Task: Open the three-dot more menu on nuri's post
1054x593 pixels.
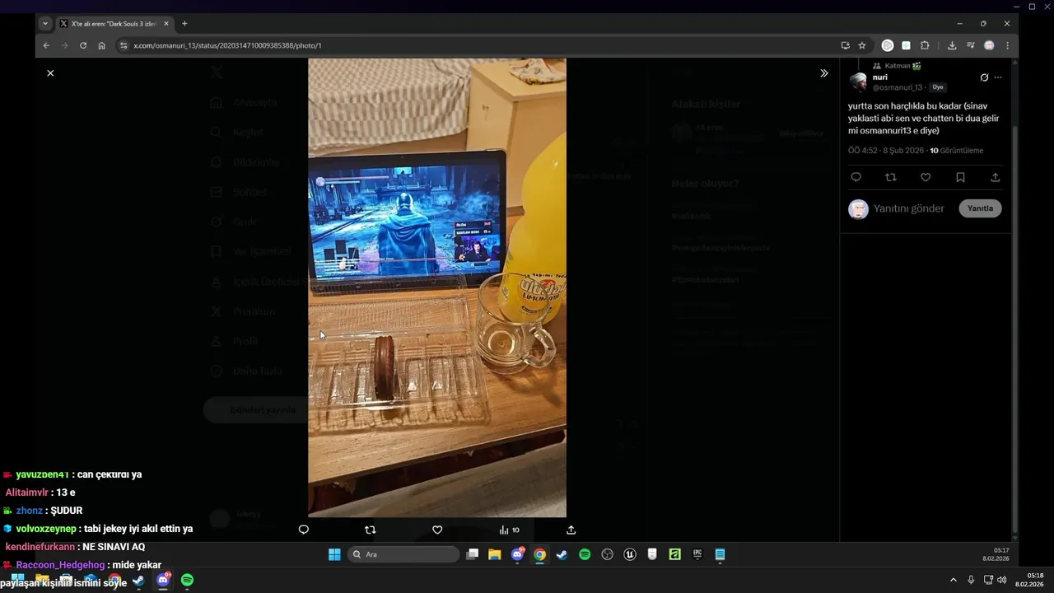Action: pos(998,77)
